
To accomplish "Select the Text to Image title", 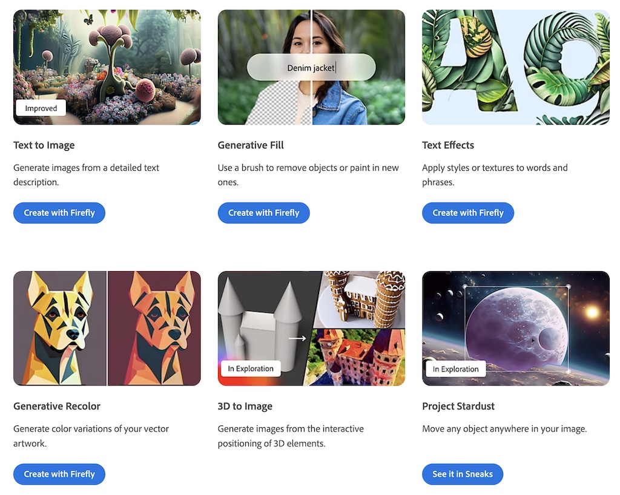I will 44,145.
